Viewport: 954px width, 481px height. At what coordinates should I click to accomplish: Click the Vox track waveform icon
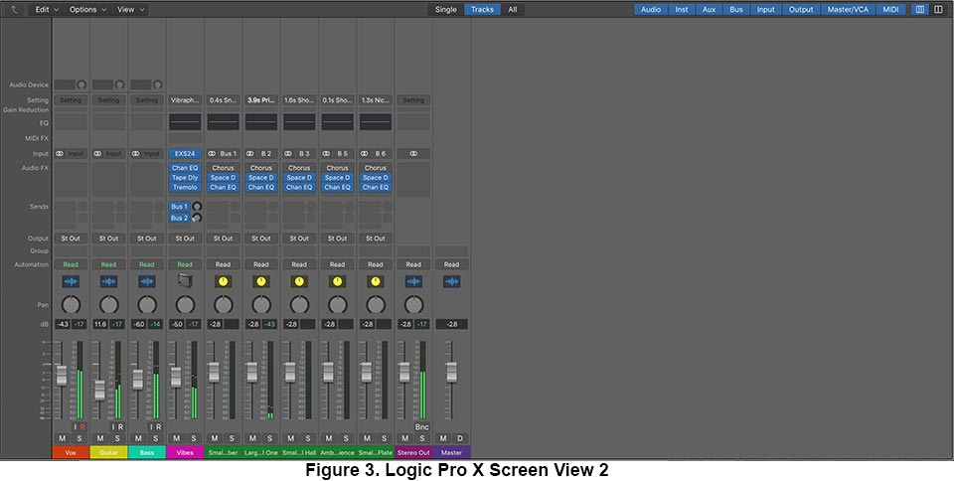(72, 281)
